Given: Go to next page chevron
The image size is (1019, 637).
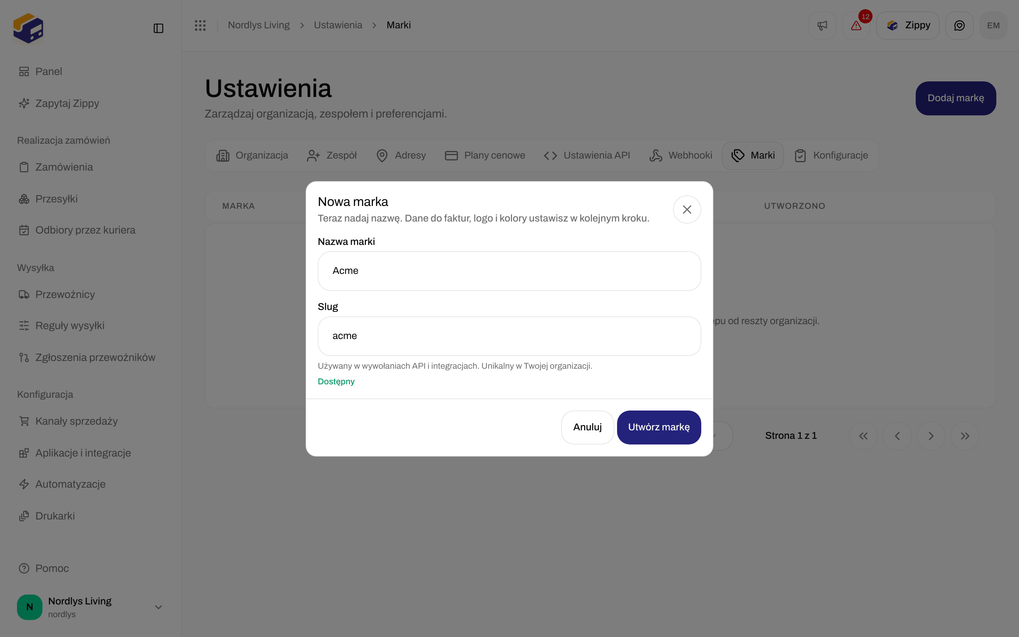Looking at the screenshot, I should [x=931, y=436].
